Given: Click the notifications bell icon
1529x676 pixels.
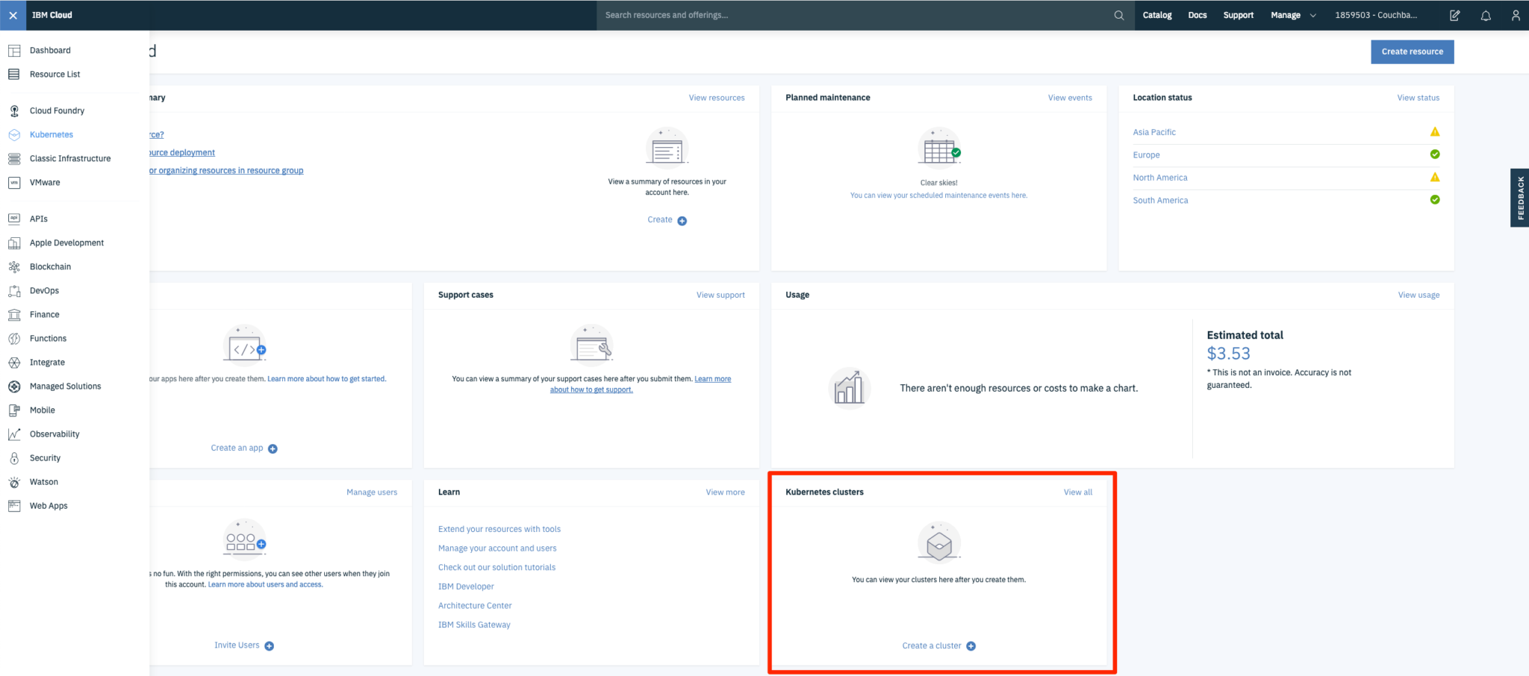Looking at the screenshot, I should (1485, 15).
